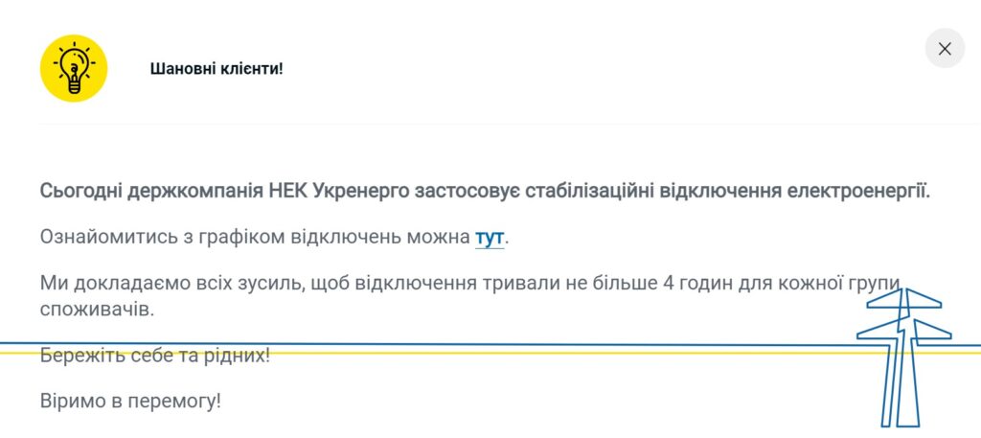This screenshot has width=981, height=438.
Task: Click the word "застосовує" in the bold sentence
Action: click(458, 191)
